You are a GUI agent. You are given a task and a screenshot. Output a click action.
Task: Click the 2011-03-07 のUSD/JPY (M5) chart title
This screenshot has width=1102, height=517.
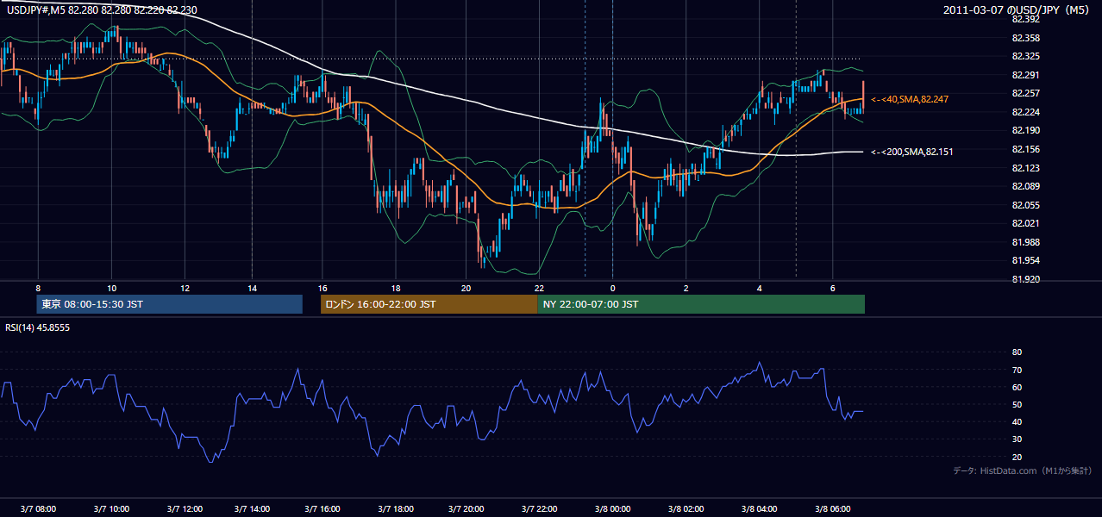pyautogui.click(x=1017, y=10)
